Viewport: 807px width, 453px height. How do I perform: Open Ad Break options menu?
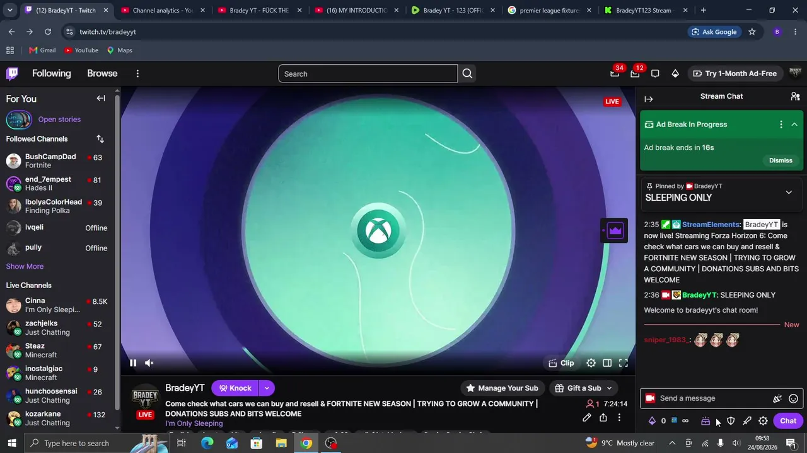tap(781, 125)
